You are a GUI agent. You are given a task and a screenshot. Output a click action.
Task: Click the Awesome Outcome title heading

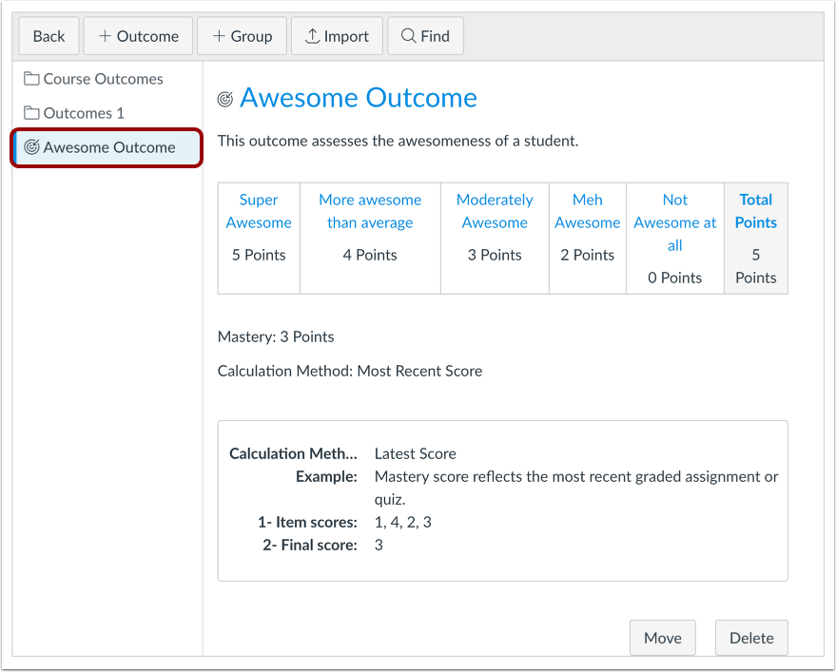[x=359, y=98]
